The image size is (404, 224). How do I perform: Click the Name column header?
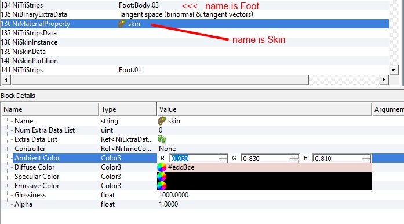coord(50,109)
